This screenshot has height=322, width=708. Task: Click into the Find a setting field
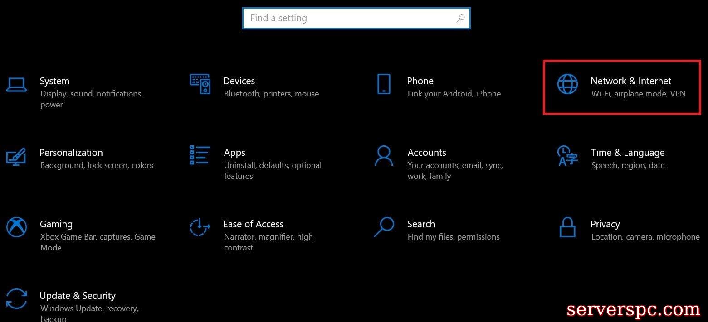(x=349, y=19)
